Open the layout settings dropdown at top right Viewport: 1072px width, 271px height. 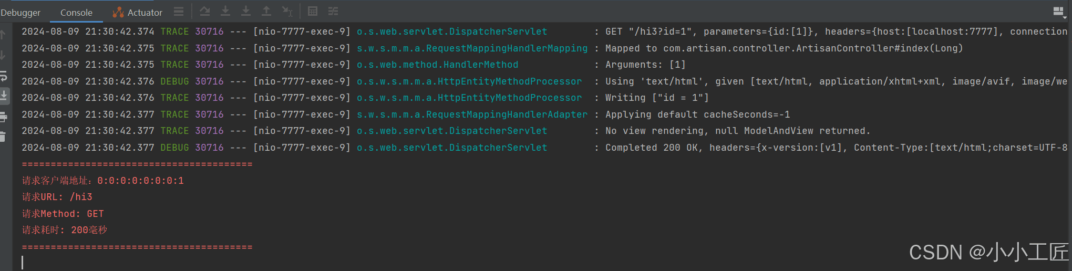(1059, 12)
